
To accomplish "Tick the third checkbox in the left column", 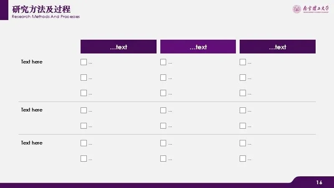I will point(83,93).
